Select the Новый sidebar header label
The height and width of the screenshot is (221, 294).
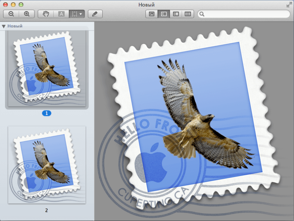(15, 26)
